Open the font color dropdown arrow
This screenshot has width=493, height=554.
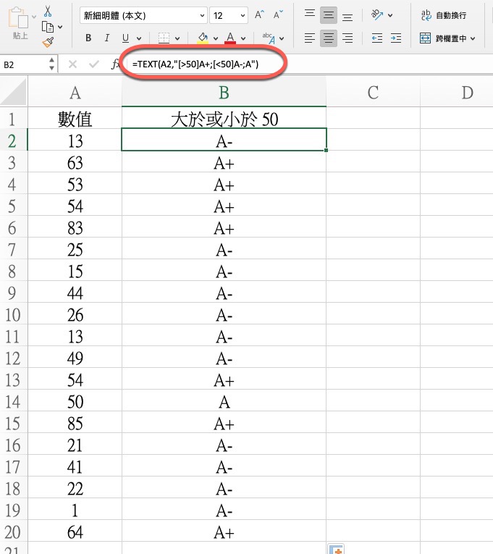click(x=243, y=38)
